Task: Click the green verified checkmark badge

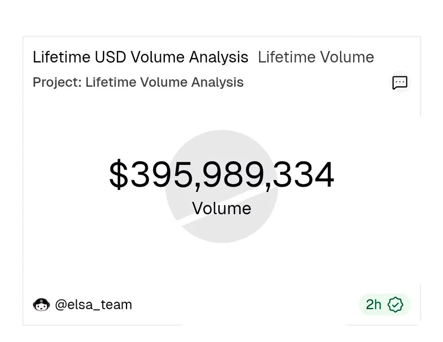Action: [395, 305]
